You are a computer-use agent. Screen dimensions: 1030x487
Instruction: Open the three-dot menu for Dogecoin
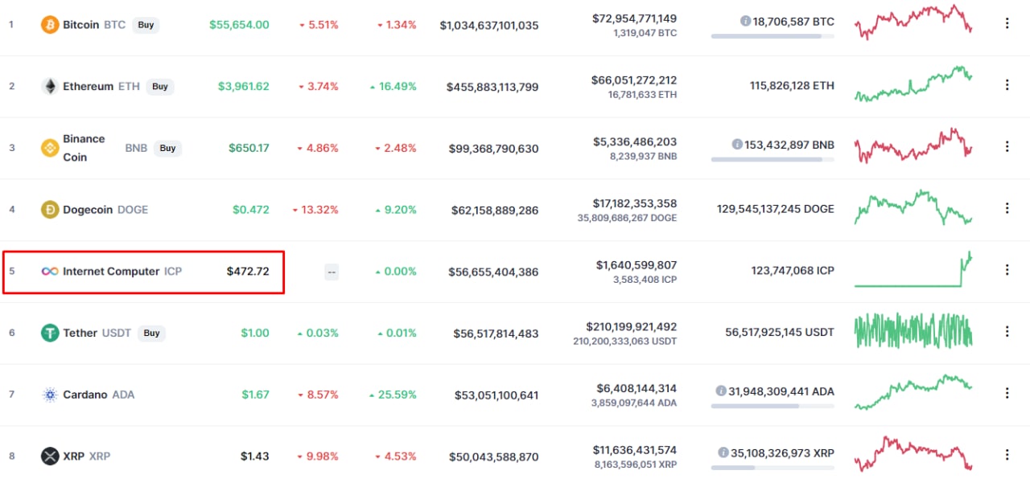(1007, 209)
